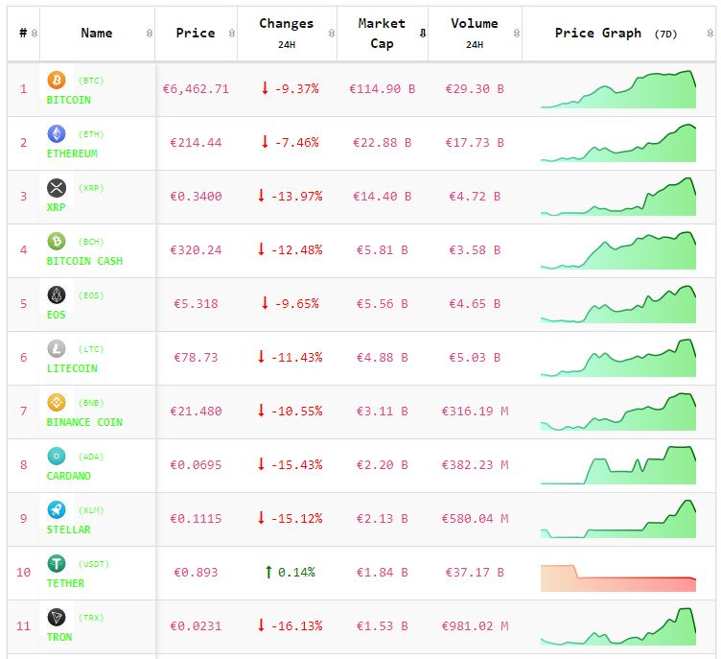Screen dimensions: 721x659
Task: Open the BITCOIN name link
Action: 69,100
